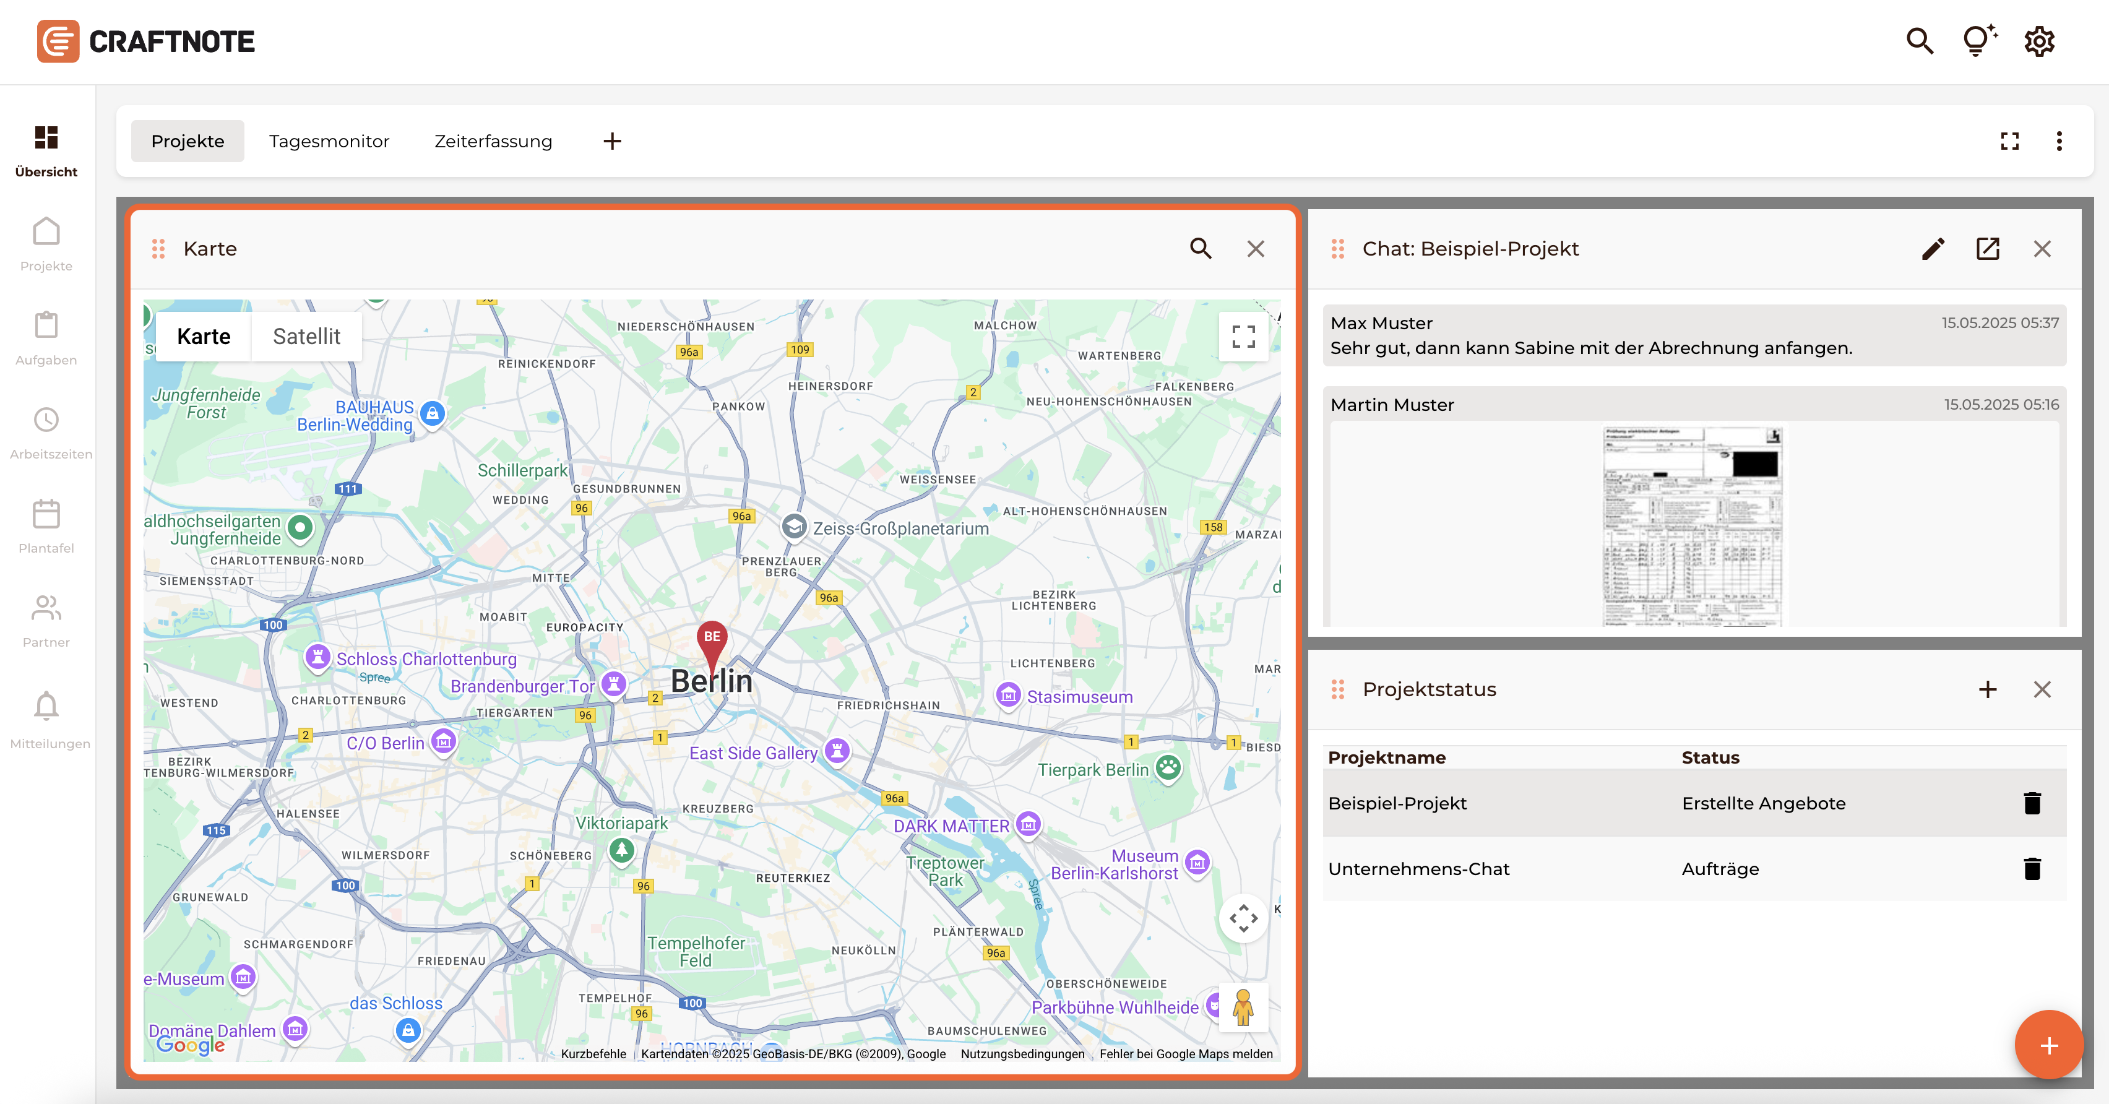Close the Projektstatus widget
Screen dimensions: 2109x1104
tap(2042, 689)
